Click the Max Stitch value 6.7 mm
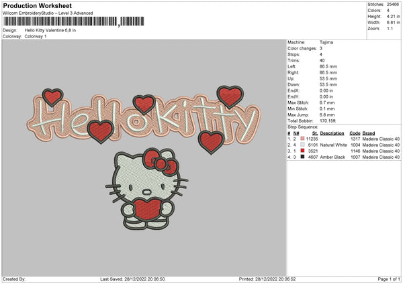 point(327,102)
